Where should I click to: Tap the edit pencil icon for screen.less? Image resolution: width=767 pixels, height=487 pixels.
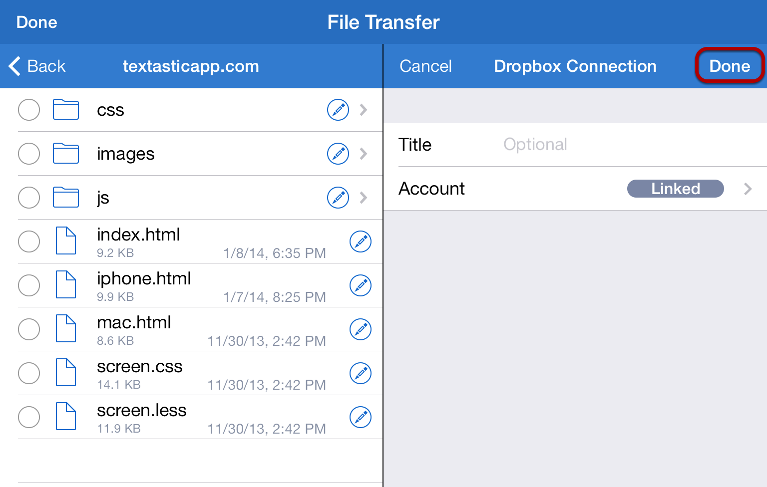point(360,417)
